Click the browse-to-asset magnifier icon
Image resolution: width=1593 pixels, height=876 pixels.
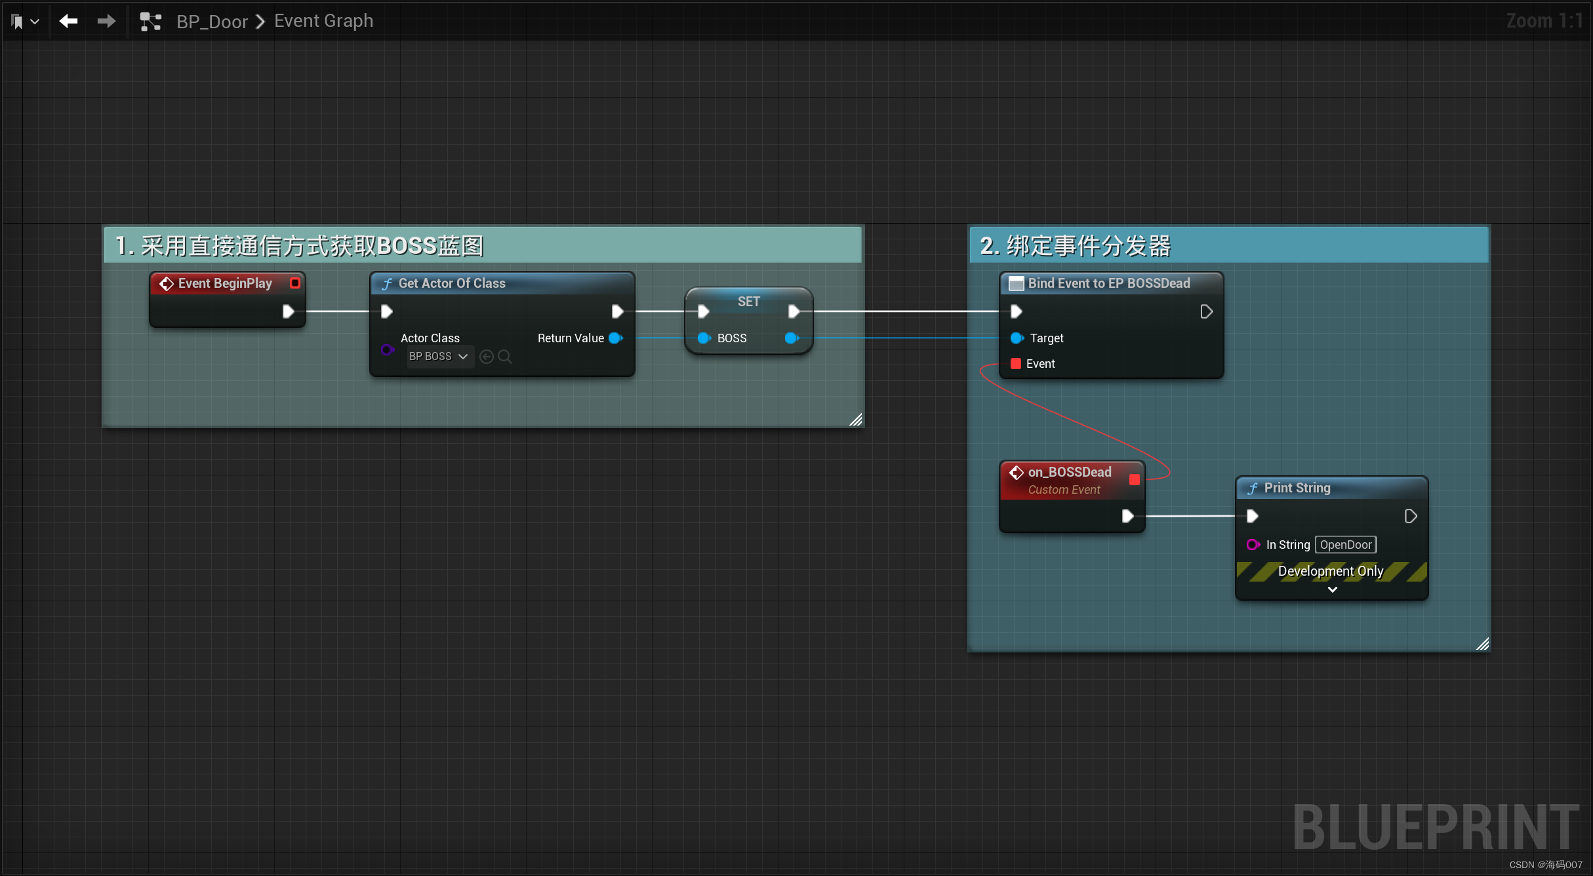tap(504, 357)
